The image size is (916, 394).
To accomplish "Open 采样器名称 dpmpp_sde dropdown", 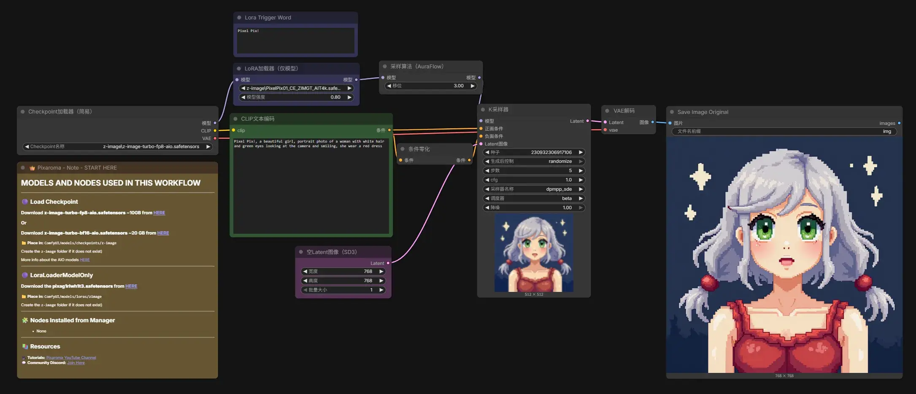I will click(x=534, y=189).
